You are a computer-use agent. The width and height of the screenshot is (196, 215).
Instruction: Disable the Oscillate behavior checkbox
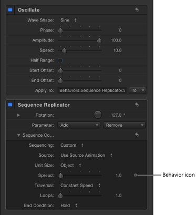click(x=10, y=10)
